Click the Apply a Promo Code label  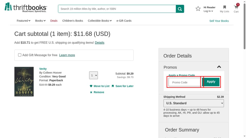point(181,75)
